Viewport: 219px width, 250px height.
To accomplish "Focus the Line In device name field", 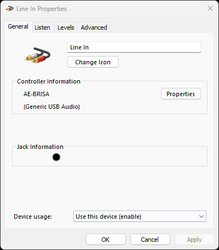I will (134, 47).
